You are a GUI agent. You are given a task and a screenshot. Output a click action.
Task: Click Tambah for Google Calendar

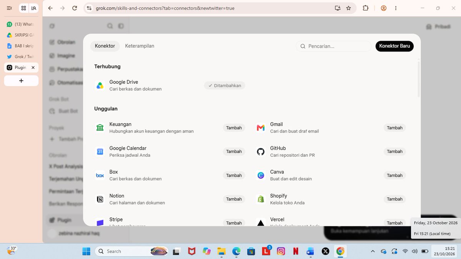234,151
